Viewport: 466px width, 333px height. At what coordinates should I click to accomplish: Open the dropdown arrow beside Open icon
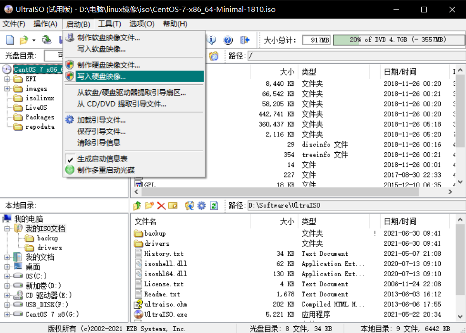tap(33, 40)
